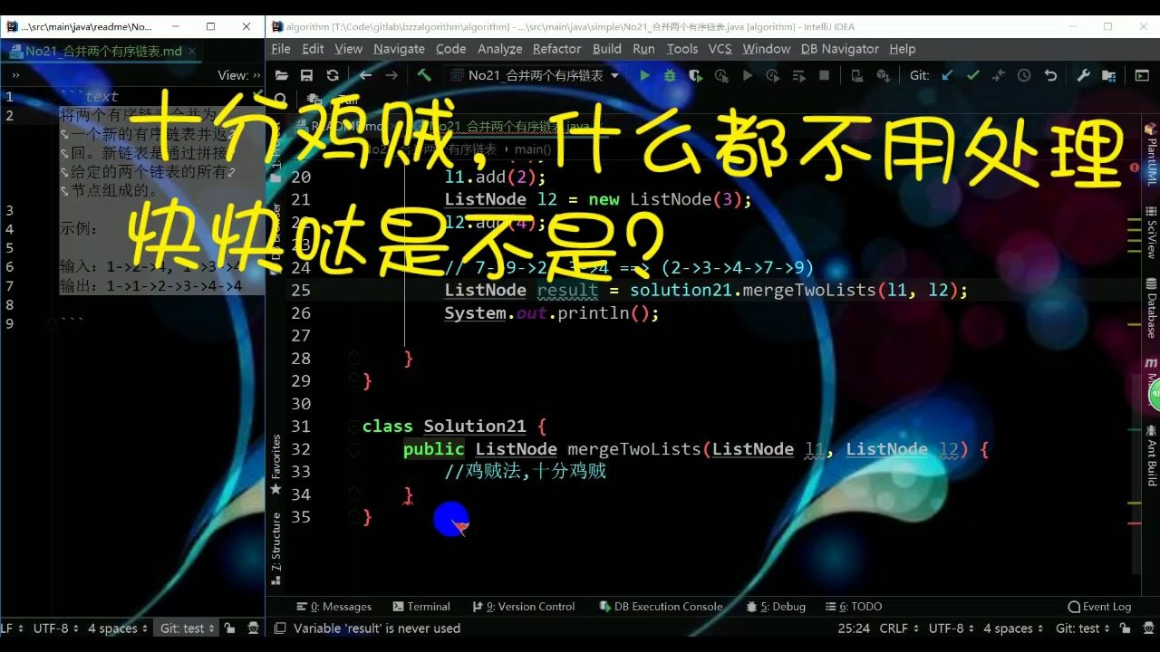Open Settings via the wrench icon

1084,75
